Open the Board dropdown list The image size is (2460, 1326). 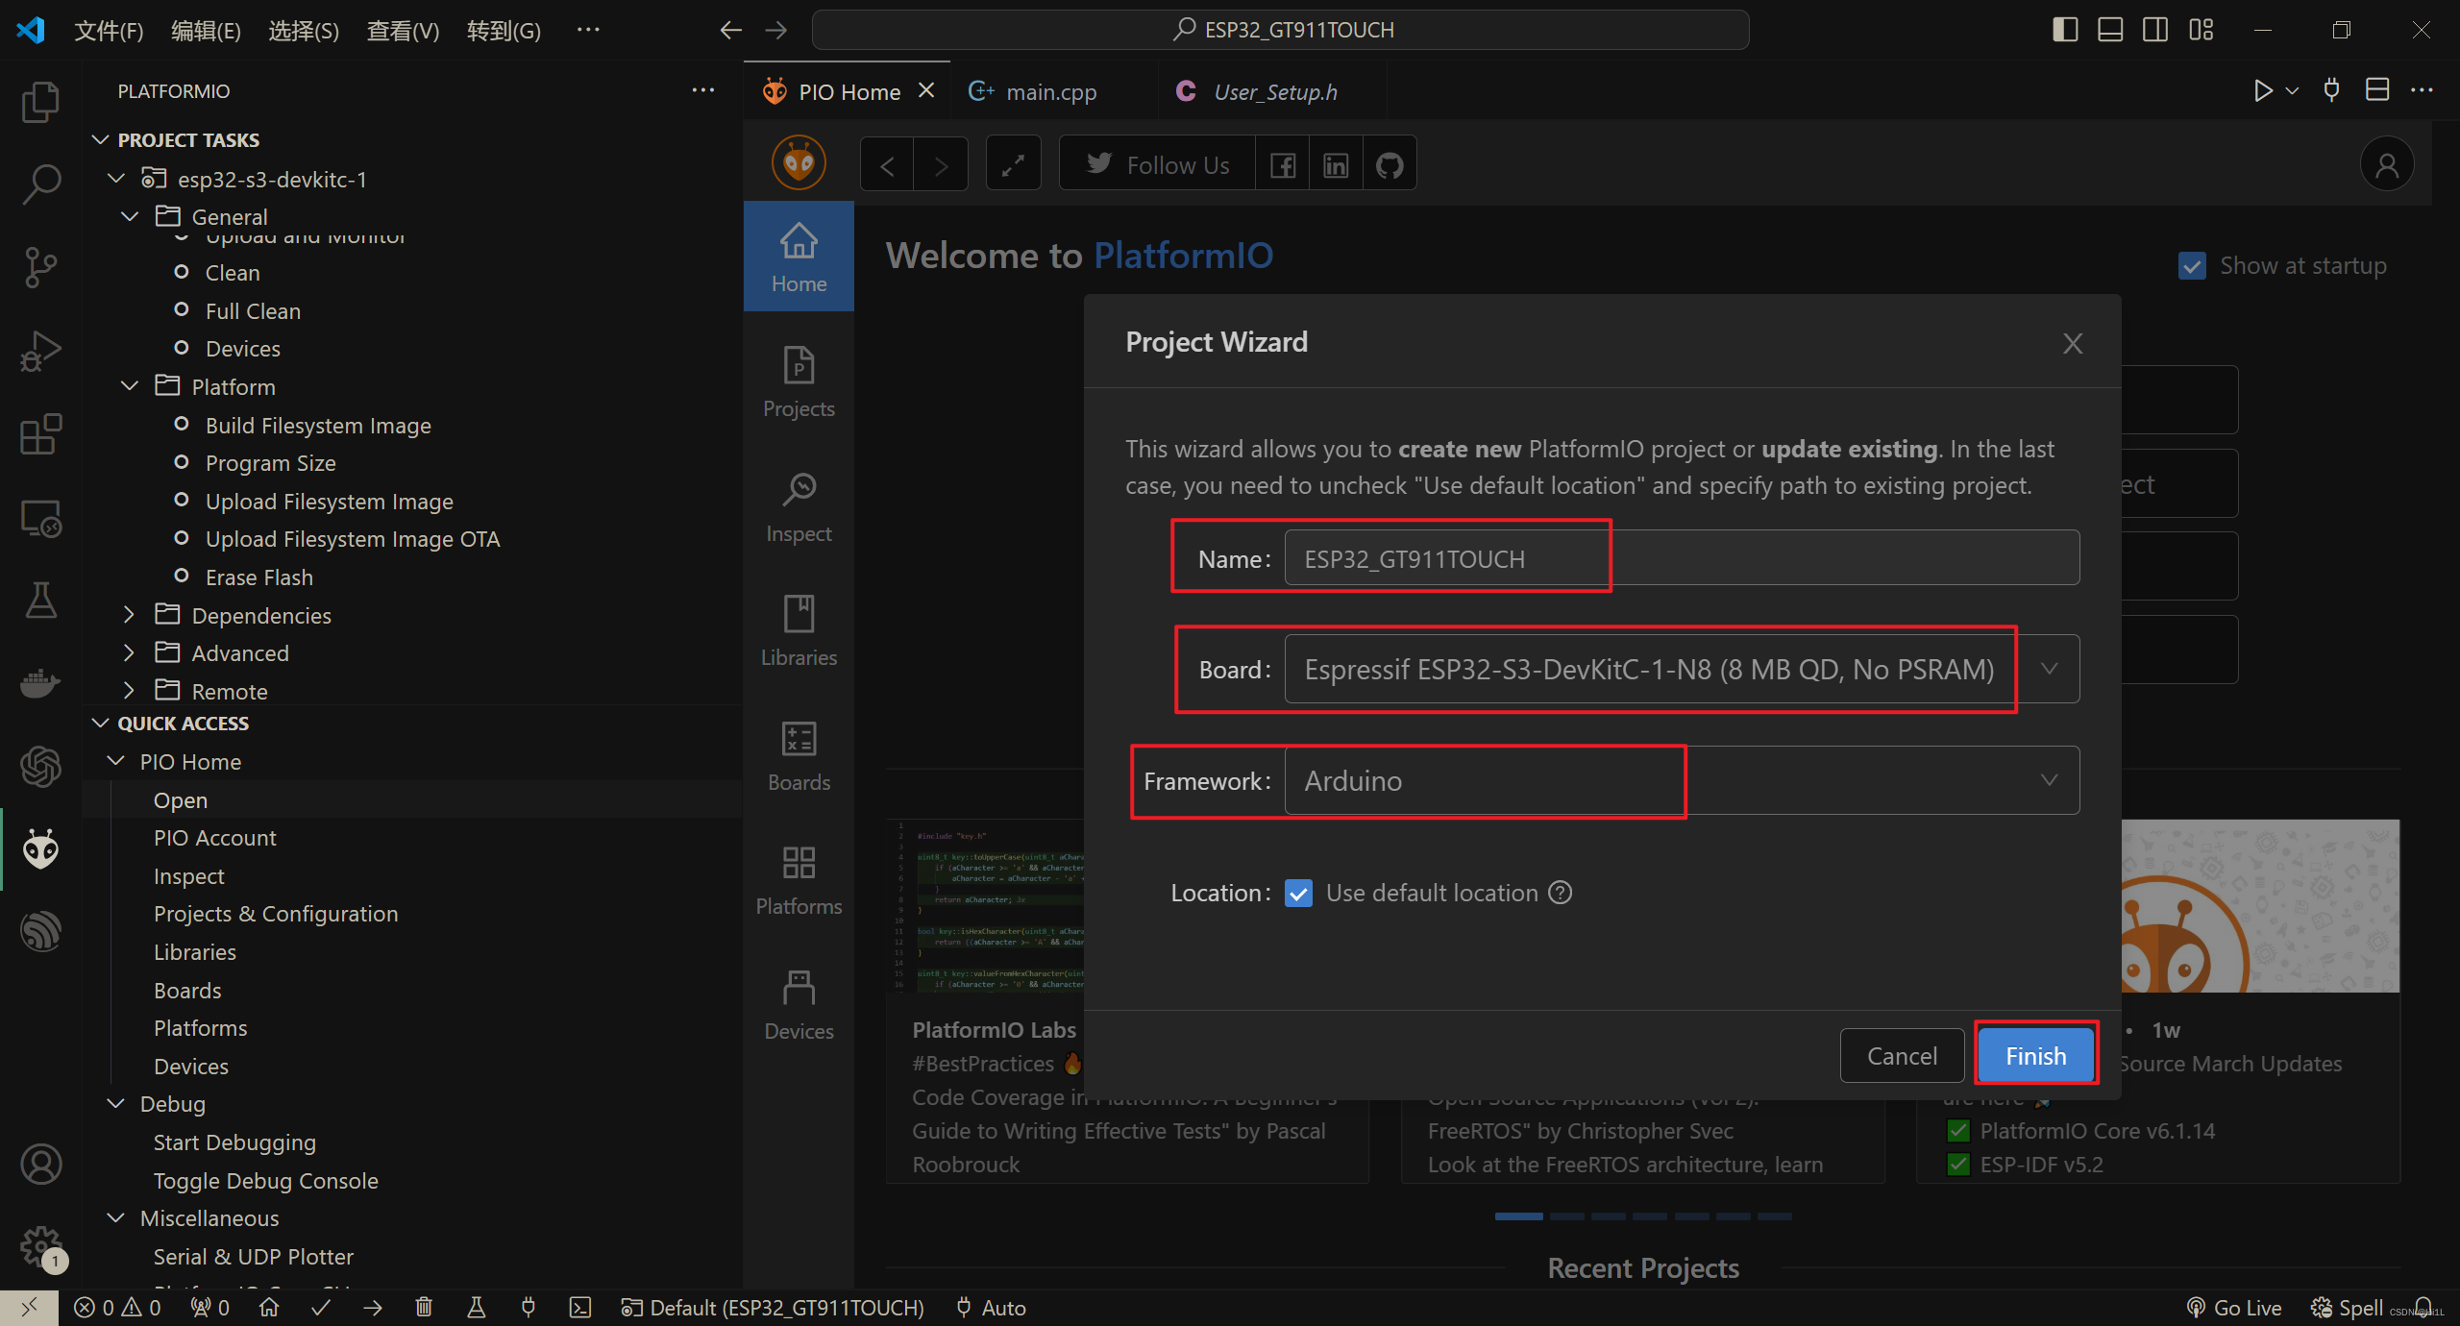click(x=2049, y=669)
